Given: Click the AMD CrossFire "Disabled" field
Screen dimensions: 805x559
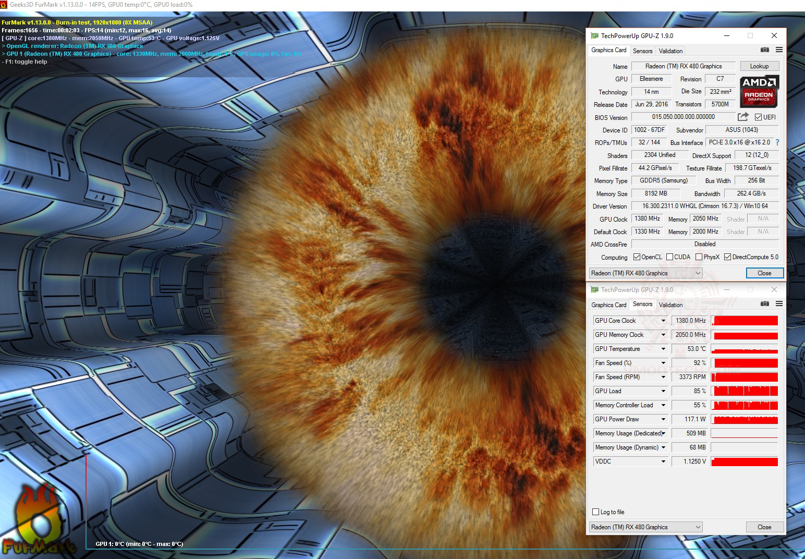Looking at the screenshot, I should click(x=705, y=244).
